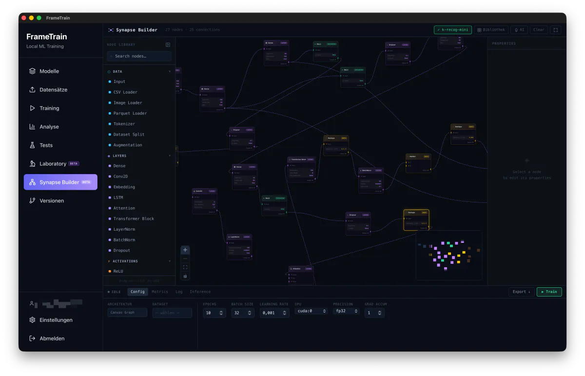The image size is (585, 376).
Task: Collapse the LAYERS category
Action: [x=139, y=156]
